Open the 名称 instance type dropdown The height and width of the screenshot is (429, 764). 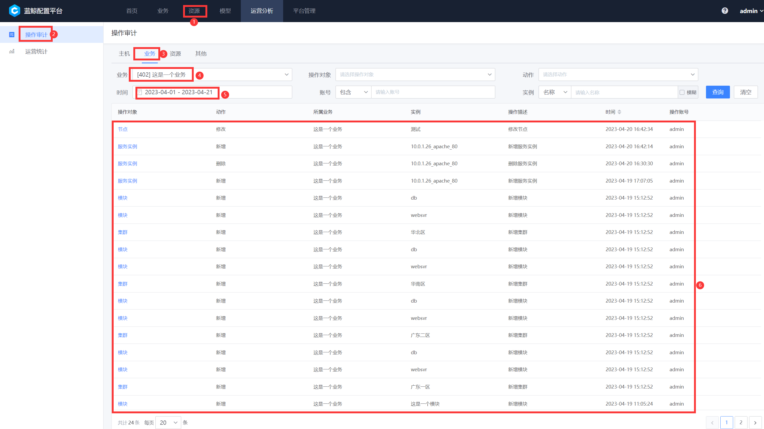555,92
